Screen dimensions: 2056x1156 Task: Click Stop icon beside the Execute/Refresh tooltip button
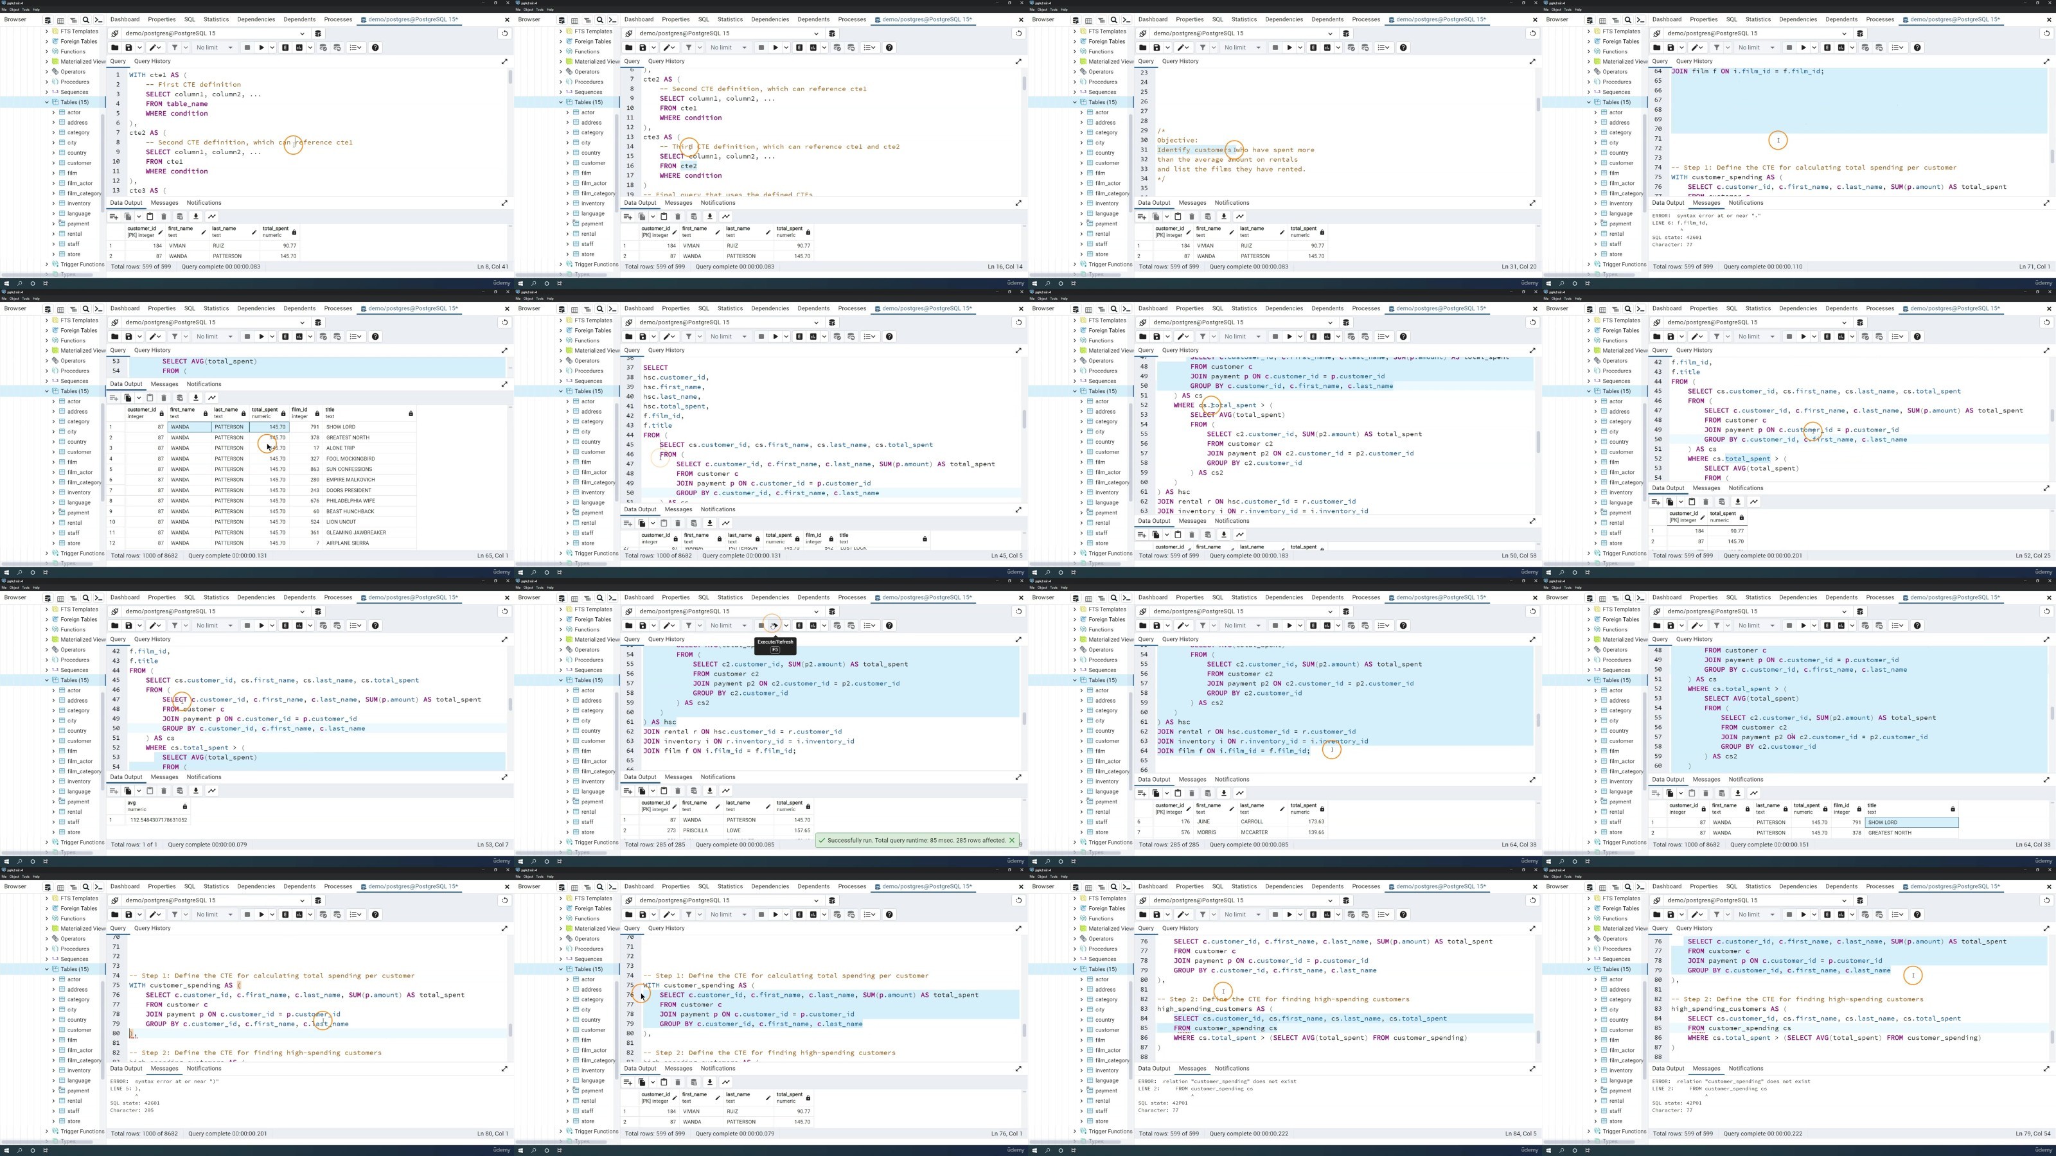(x=761, y=626)
